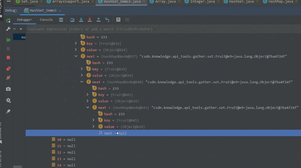
Task: Close the Set.java tab
Action: click(x=41, y=1)
